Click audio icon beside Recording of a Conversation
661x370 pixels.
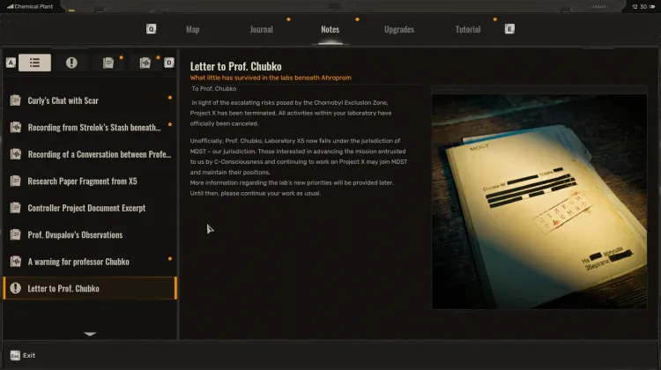16,154
